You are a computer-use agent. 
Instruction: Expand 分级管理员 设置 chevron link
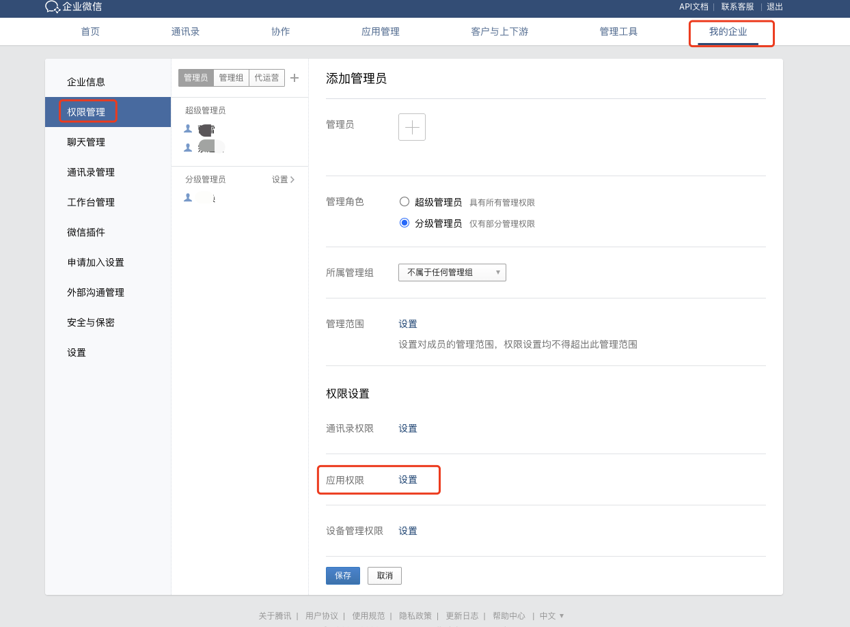pos(284,180)
